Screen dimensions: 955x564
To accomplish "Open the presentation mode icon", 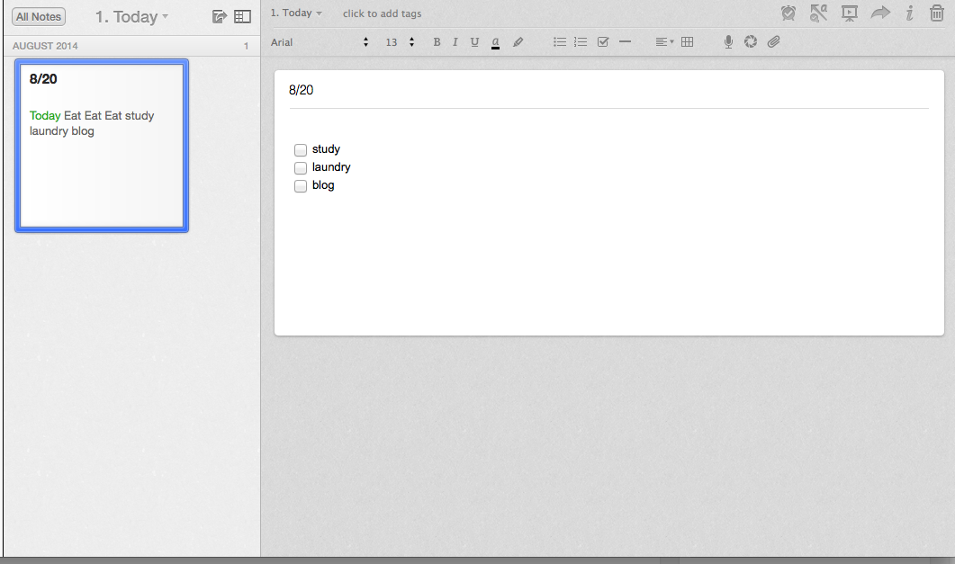I will (849, 13).
